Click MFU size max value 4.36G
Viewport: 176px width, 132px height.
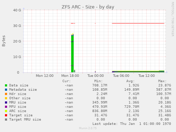pyautogui.click(x=166, y=107)
